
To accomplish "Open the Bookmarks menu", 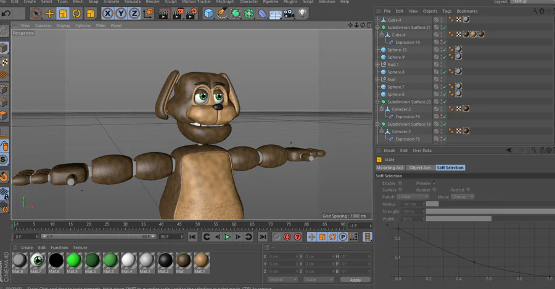I will pos(467,11).
